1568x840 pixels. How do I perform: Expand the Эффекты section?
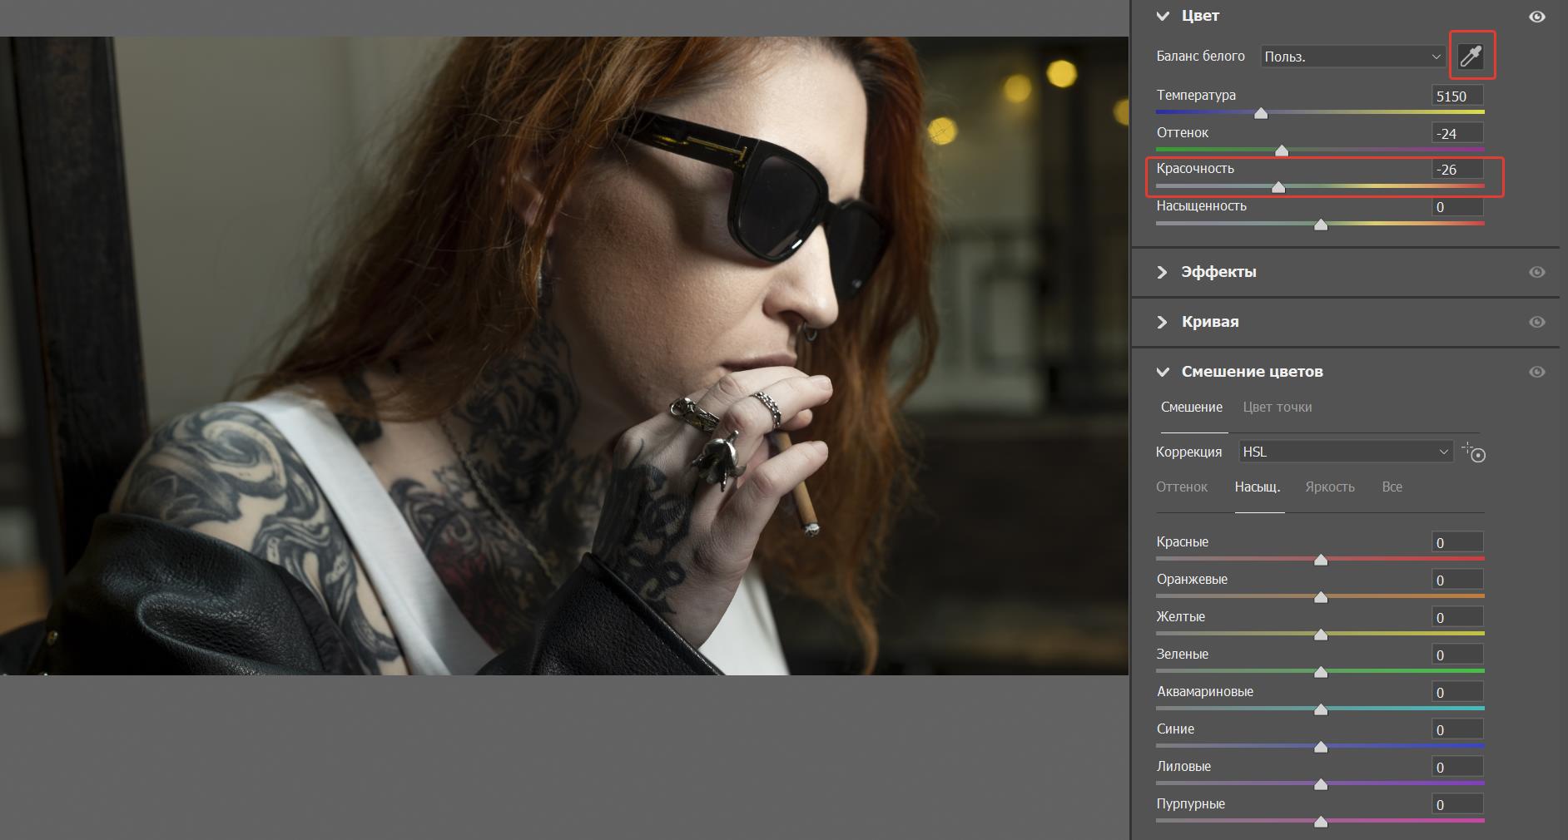coord(1163,272)
